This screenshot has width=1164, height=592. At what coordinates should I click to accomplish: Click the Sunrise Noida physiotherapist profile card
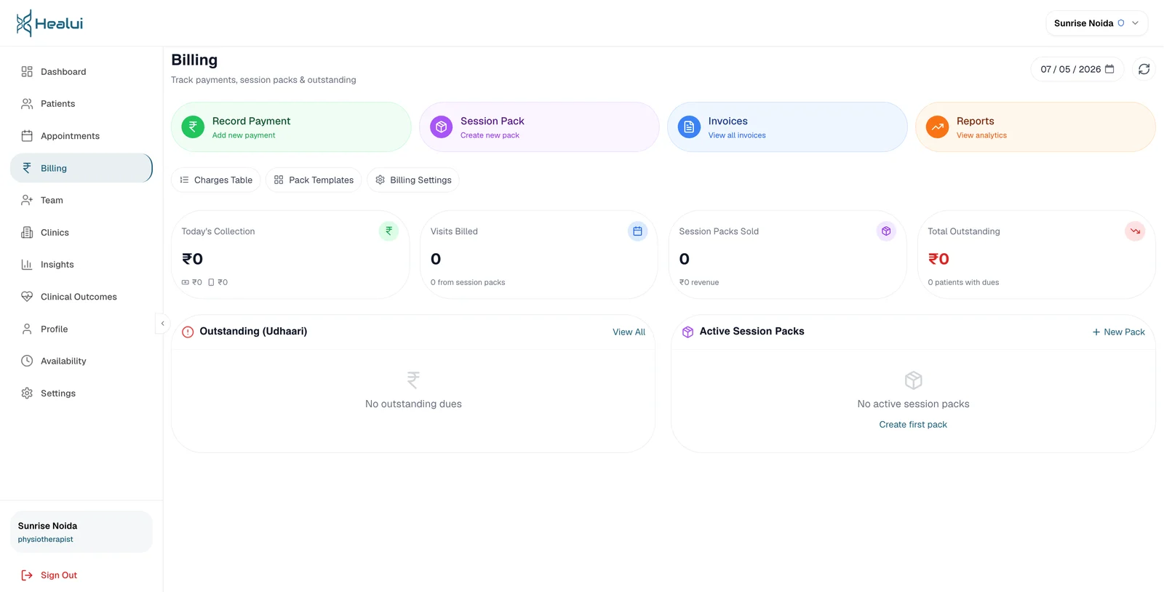tap(81, 532)
